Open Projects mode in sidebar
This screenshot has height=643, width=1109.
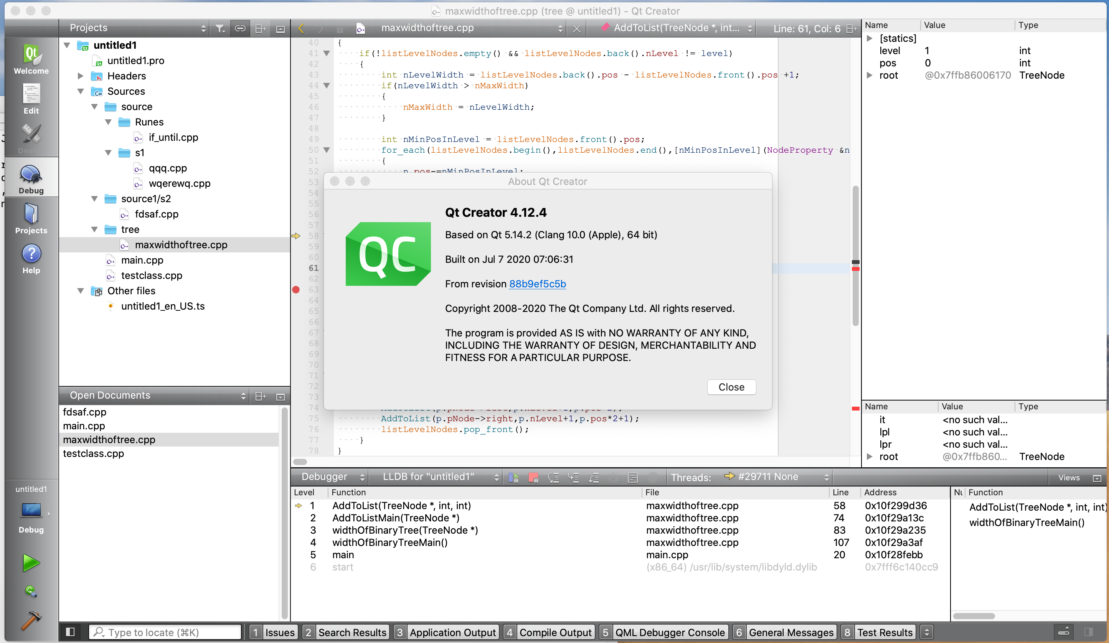(31, 219)
